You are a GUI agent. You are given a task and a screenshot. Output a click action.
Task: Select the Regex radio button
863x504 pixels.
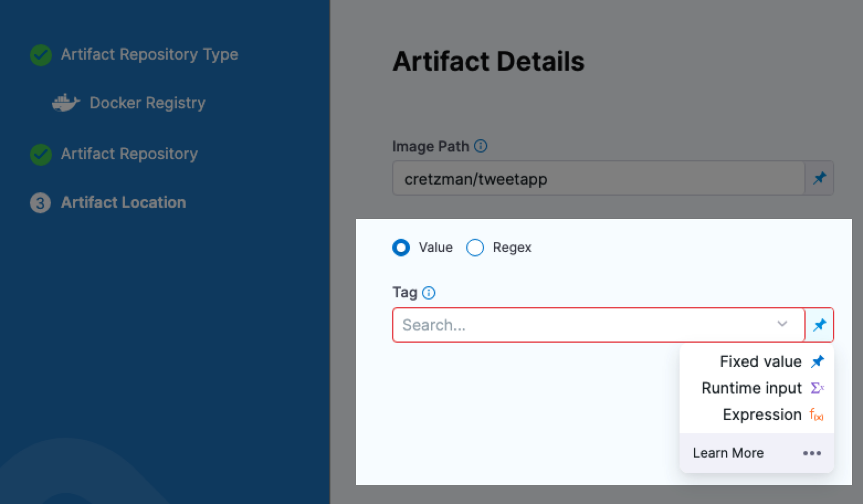[x=475, y=248]
